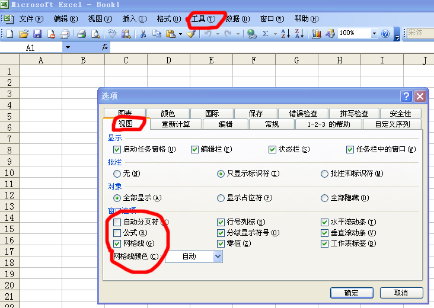This screenshot has width=434, height=308.
Task: Click the Print icon in toolbar
Action: click(x=82, y=34)
